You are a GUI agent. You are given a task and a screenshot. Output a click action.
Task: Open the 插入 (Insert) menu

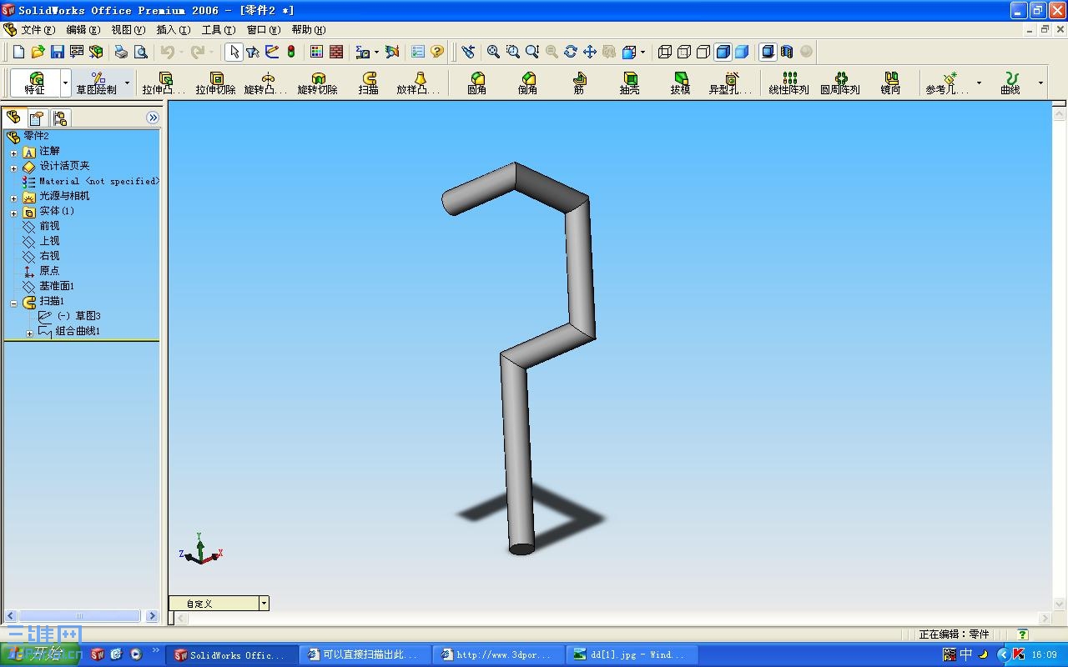pos(173,30)
